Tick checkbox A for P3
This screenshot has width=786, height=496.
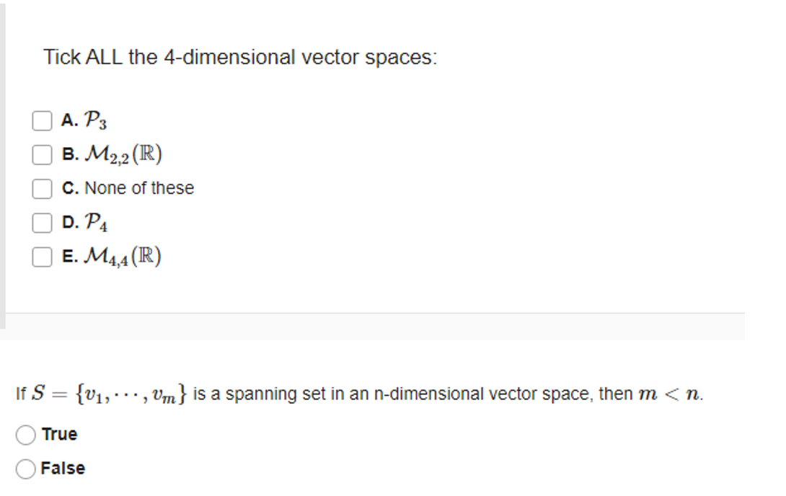point(41,119)
